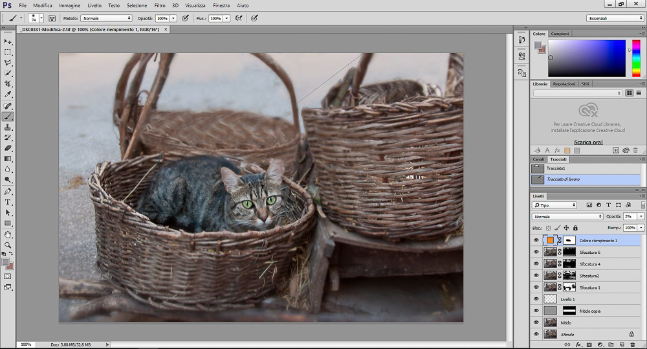Select the History Brush tool
647x349 pixels.
point(8,137)
